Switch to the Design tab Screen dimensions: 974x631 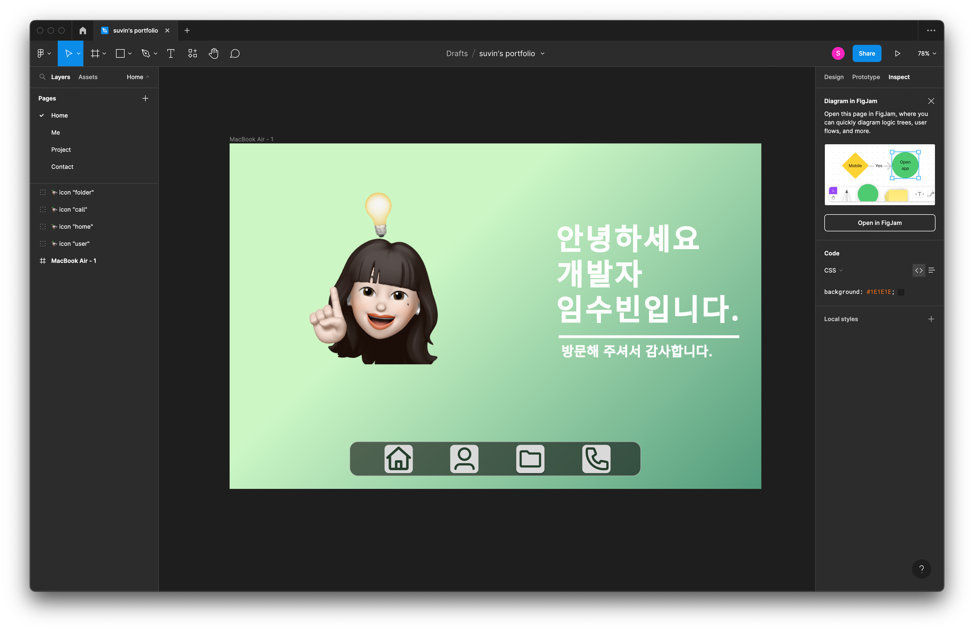pos(834,77)
